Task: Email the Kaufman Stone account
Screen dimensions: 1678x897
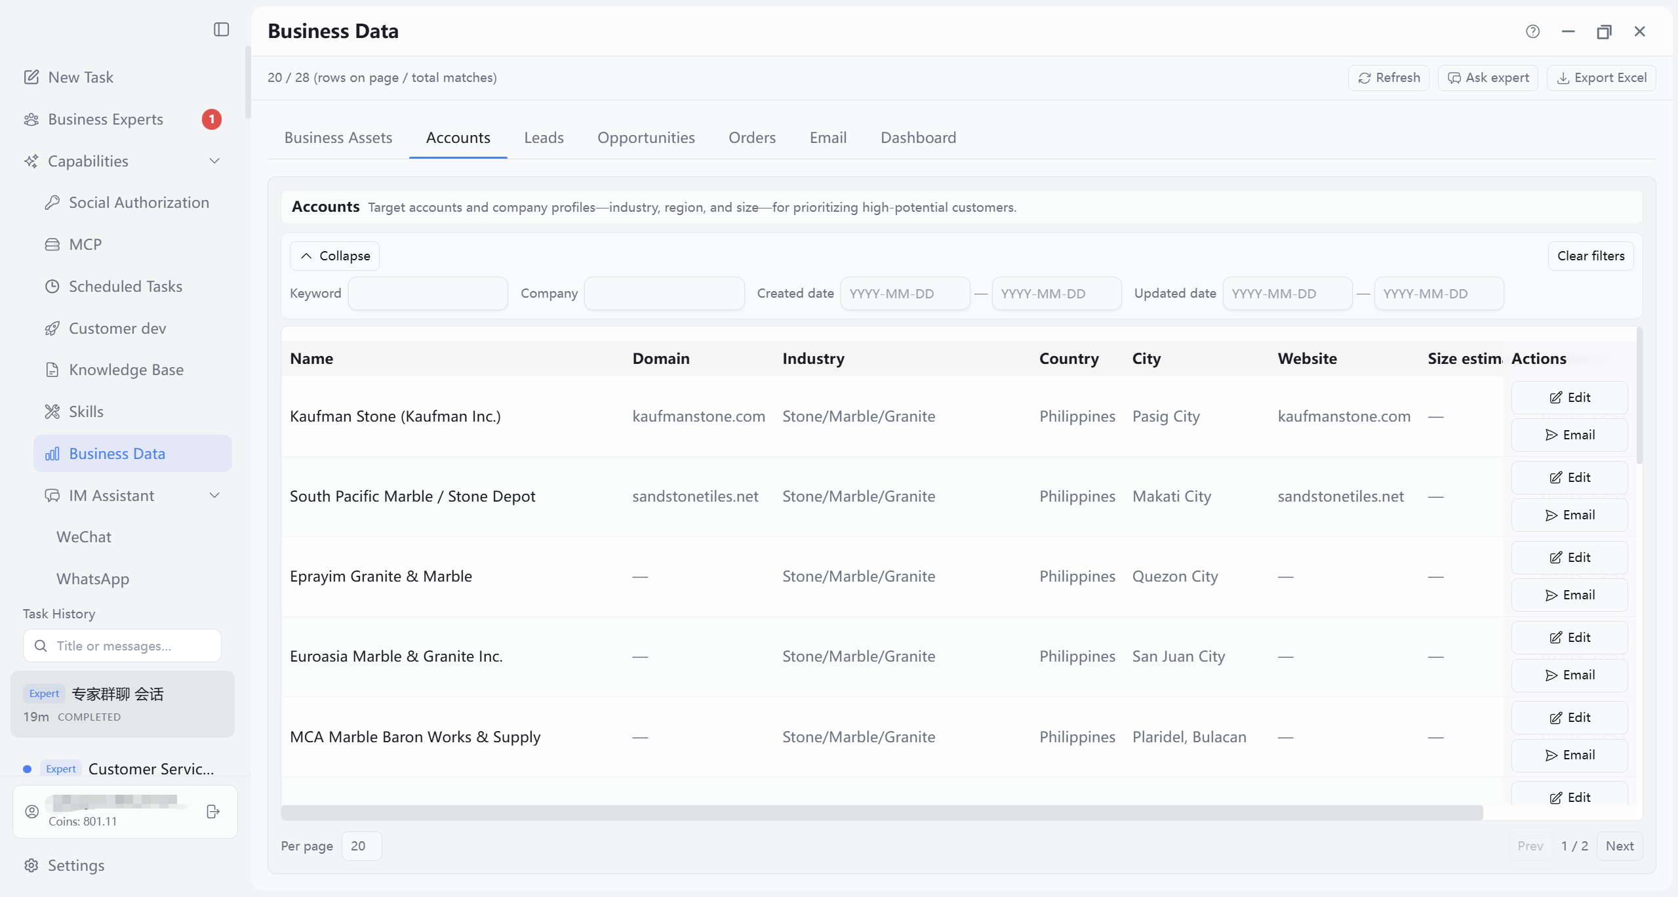Action: (x=1570, y=435)
